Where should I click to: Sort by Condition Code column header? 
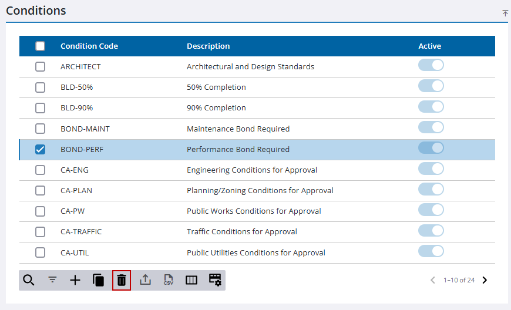(89, 46)
